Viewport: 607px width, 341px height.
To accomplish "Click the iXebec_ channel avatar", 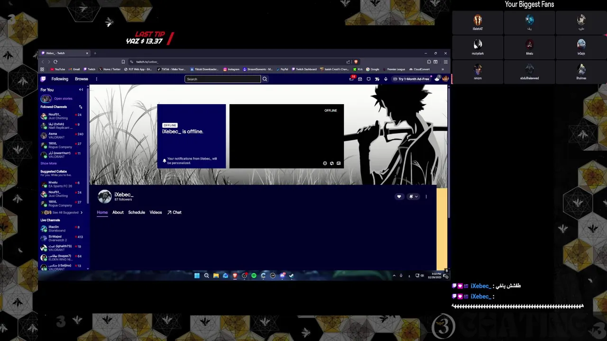I will pyautogui.click(x=105, y=197).
